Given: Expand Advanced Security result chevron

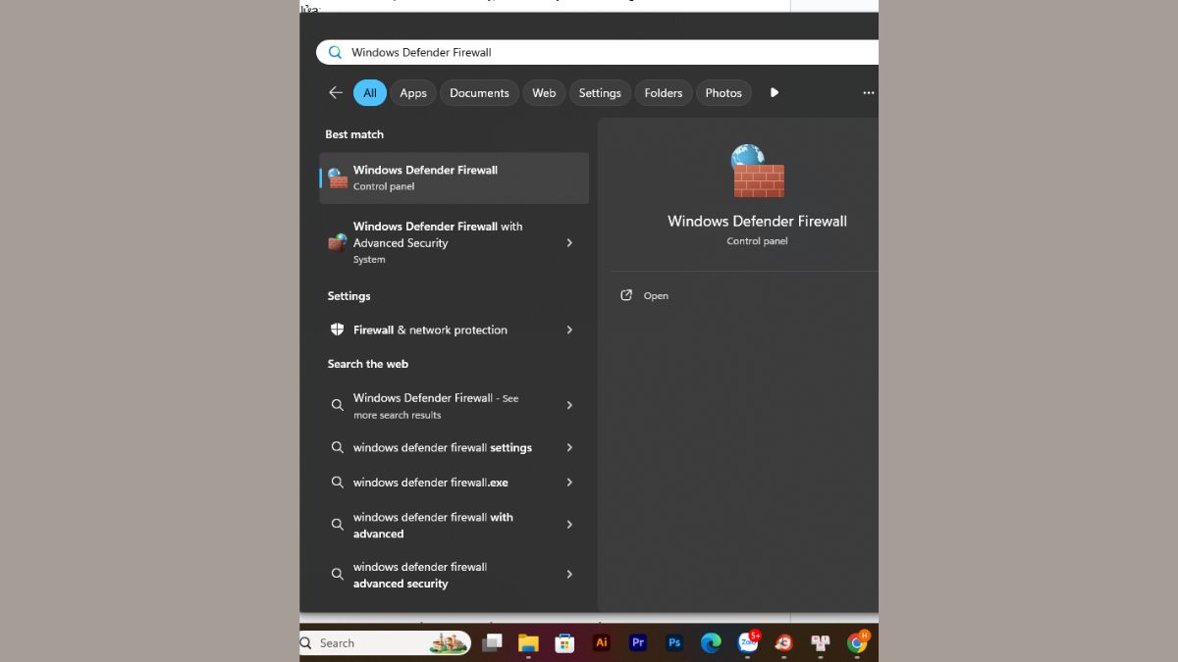Looking at the screenshot, I should coord(569,242).
